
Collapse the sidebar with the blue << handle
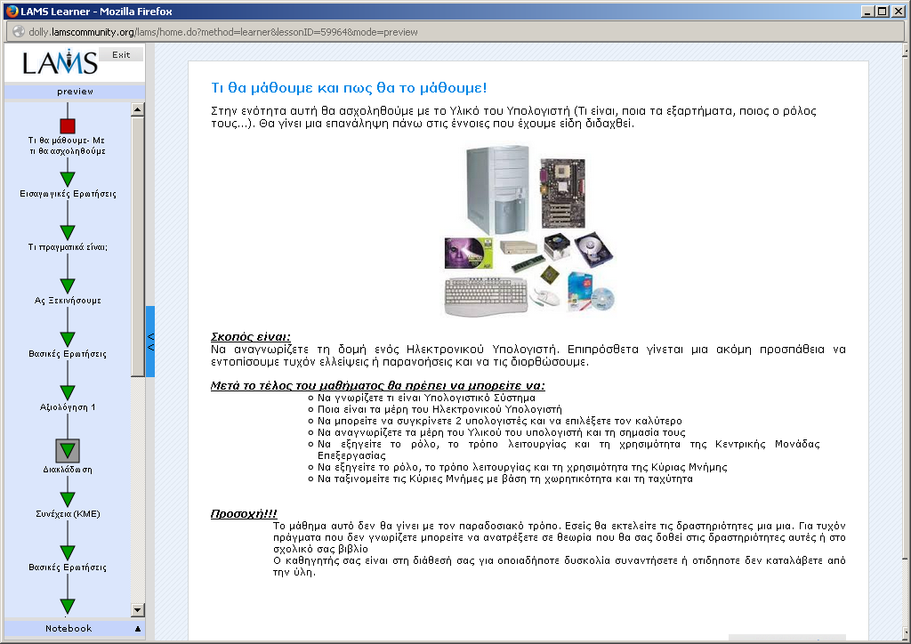[x=150, y=342]
